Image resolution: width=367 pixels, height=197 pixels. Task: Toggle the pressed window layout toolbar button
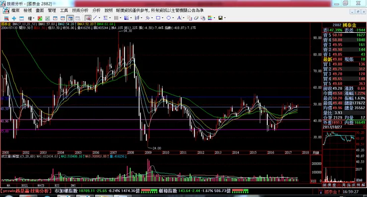click(70, 18)
